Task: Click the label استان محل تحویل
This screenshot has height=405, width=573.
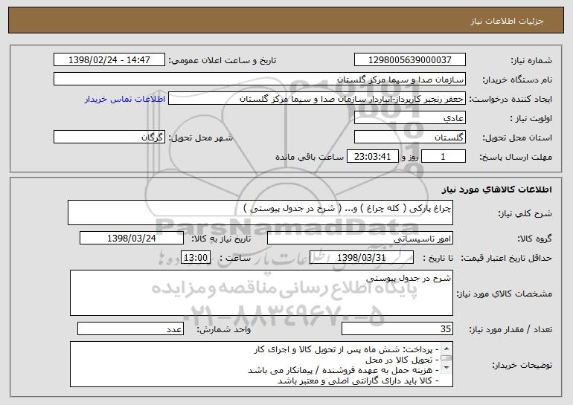Action: tap(517, 137)
